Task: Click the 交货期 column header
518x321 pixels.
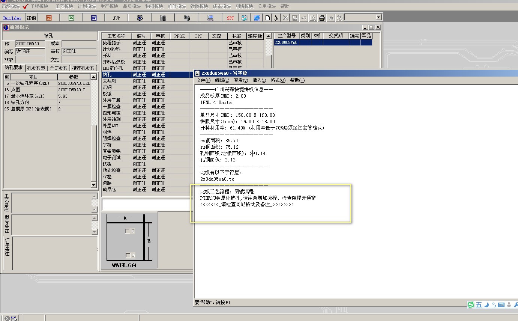Action: pyautogui.click(x=336, y=36)
